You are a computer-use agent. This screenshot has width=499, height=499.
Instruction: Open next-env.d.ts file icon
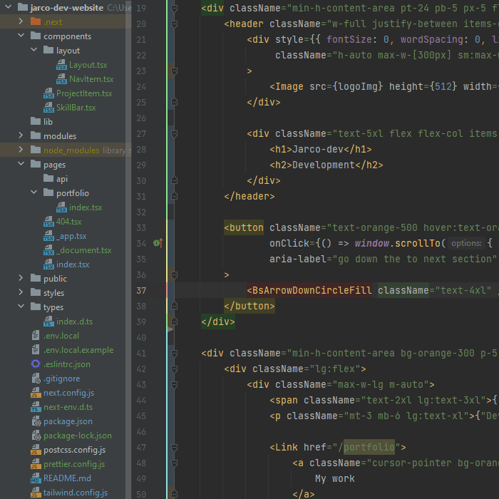(36, 407)
